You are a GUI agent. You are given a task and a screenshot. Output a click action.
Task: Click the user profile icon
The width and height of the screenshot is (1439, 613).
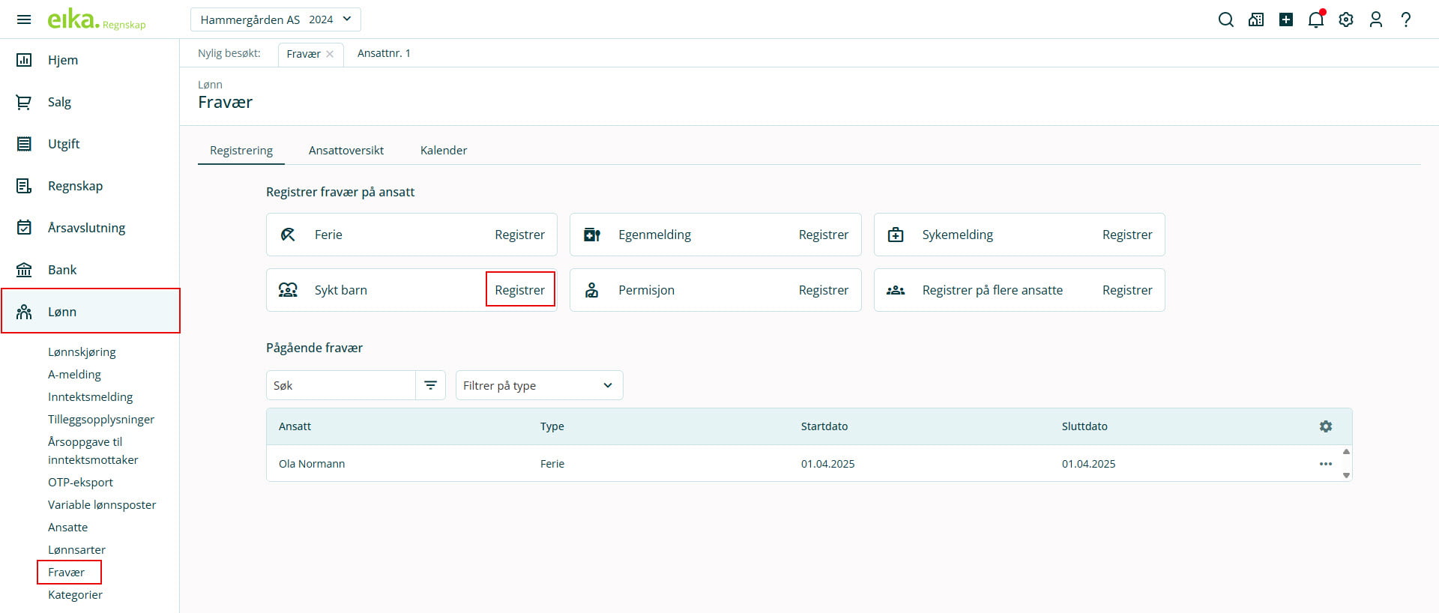click(1375, 20)
